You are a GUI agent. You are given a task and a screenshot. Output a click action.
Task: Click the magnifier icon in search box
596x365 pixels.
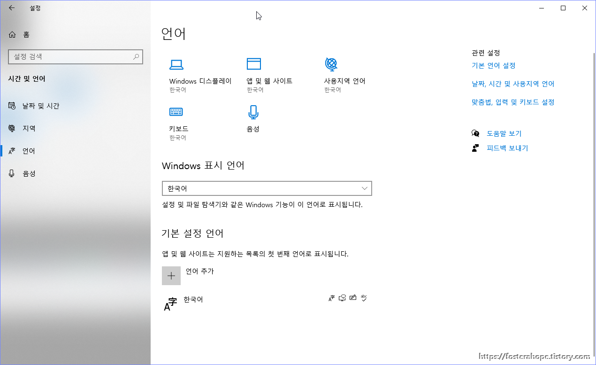pyautogui.click(x=136, y=57)
